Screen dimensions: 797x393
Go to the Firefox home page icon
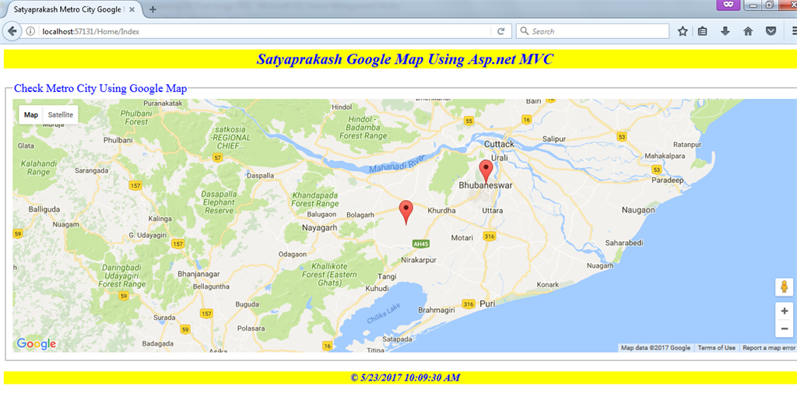[x=748, y=32]
